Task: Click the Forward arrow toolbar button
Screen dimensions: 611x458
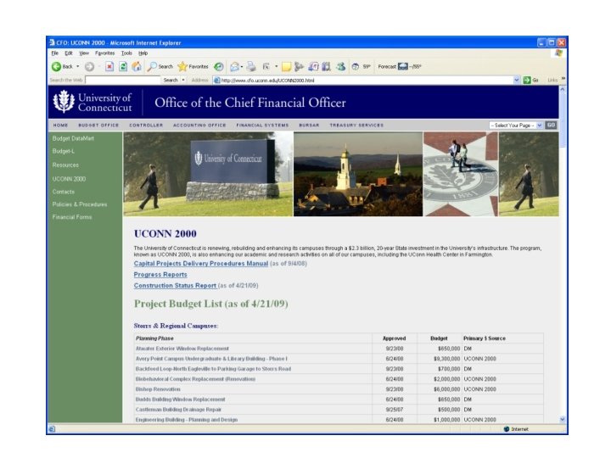Action: 90,67
